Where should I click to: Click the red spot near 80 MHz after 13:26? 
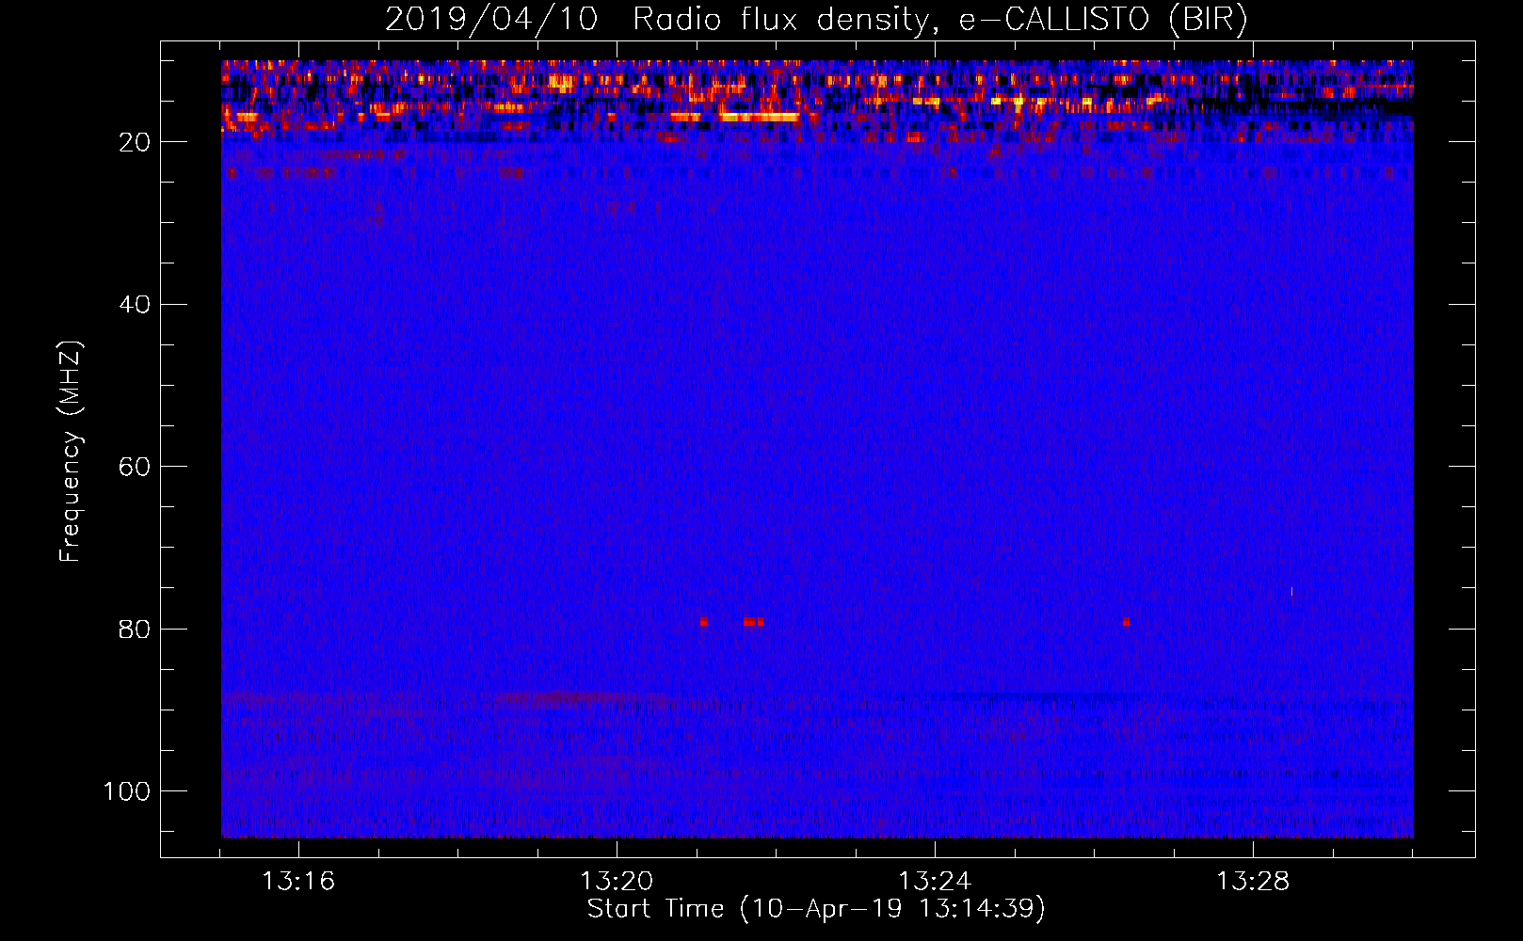(1126, 622)
